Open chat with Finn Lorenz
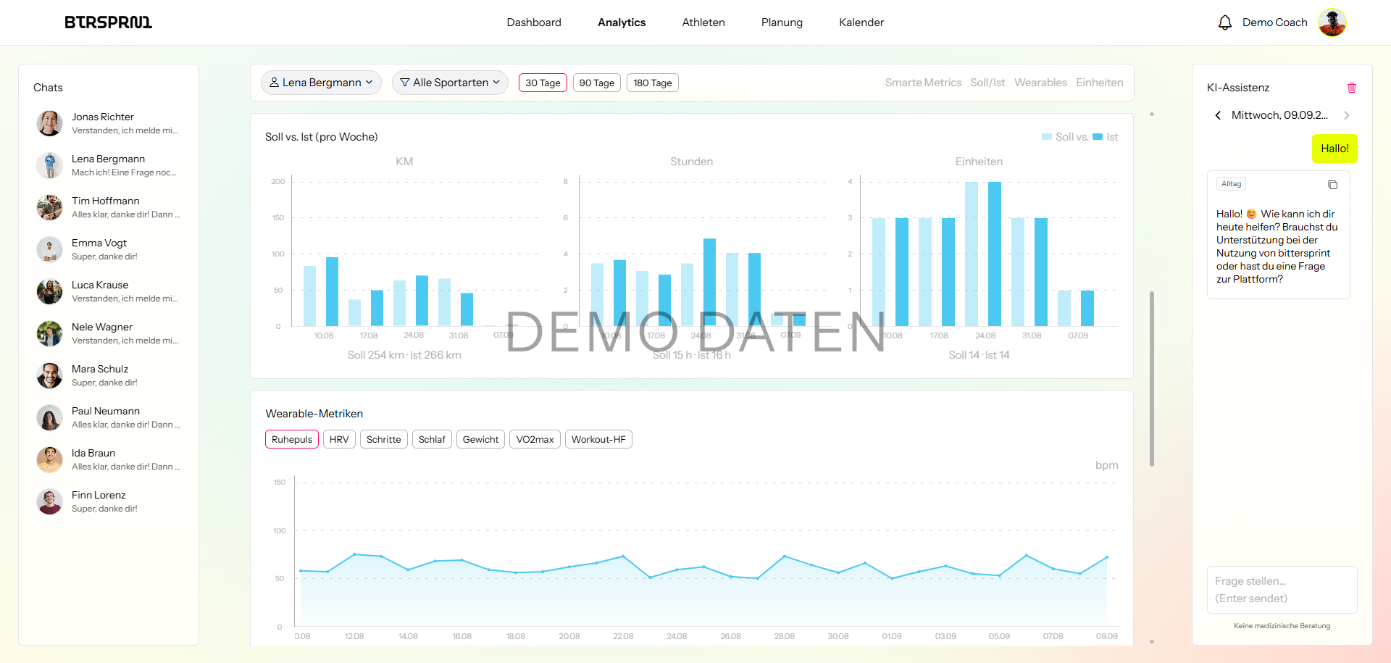This screenshot has width=1391, height=663. point(109,501)
